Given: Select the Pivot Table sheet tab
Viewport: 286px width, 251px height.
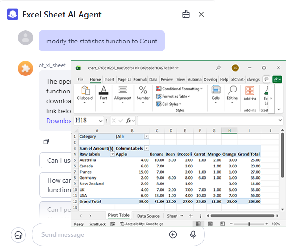Looking at the screenshot, I should 119,215.
